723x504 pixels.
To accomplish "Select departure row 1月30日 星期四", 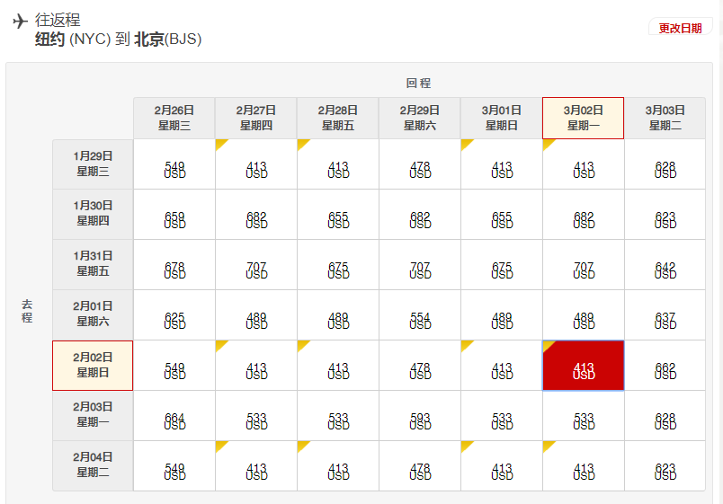I will click(93, 214).
